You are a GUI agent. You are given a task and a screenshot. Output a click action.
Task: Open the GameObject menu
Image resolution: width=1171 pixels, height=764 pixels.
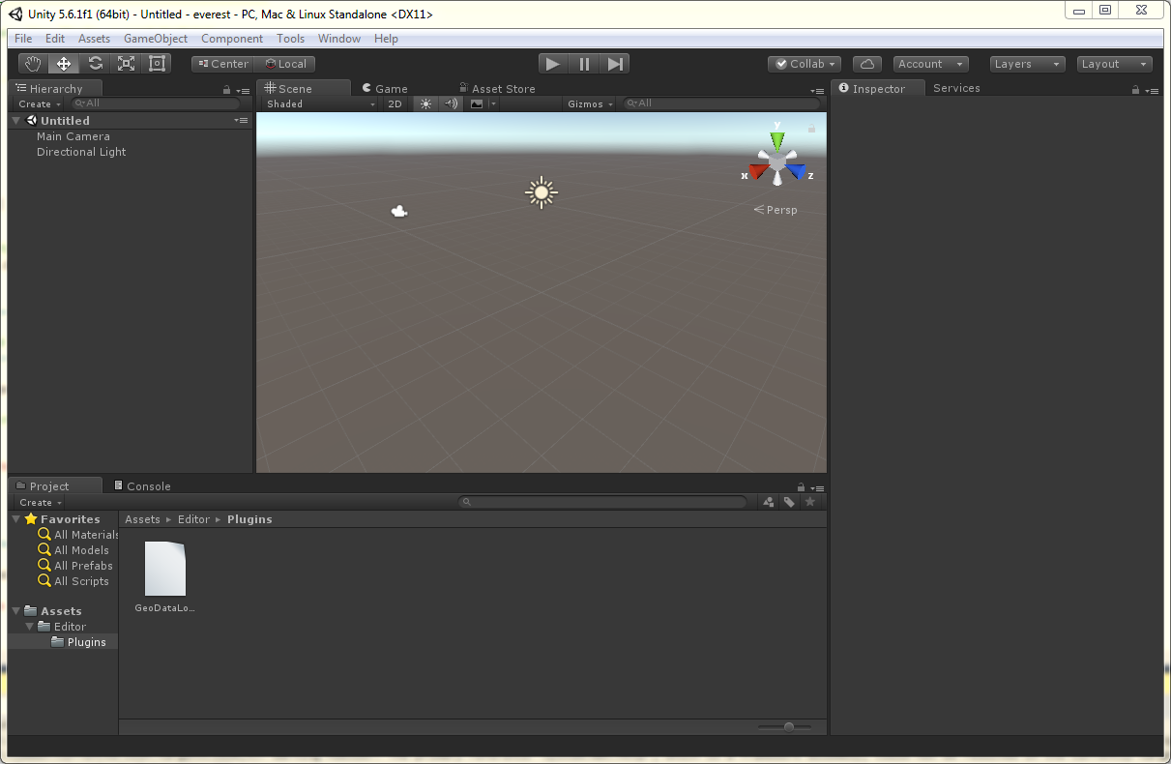156,39
